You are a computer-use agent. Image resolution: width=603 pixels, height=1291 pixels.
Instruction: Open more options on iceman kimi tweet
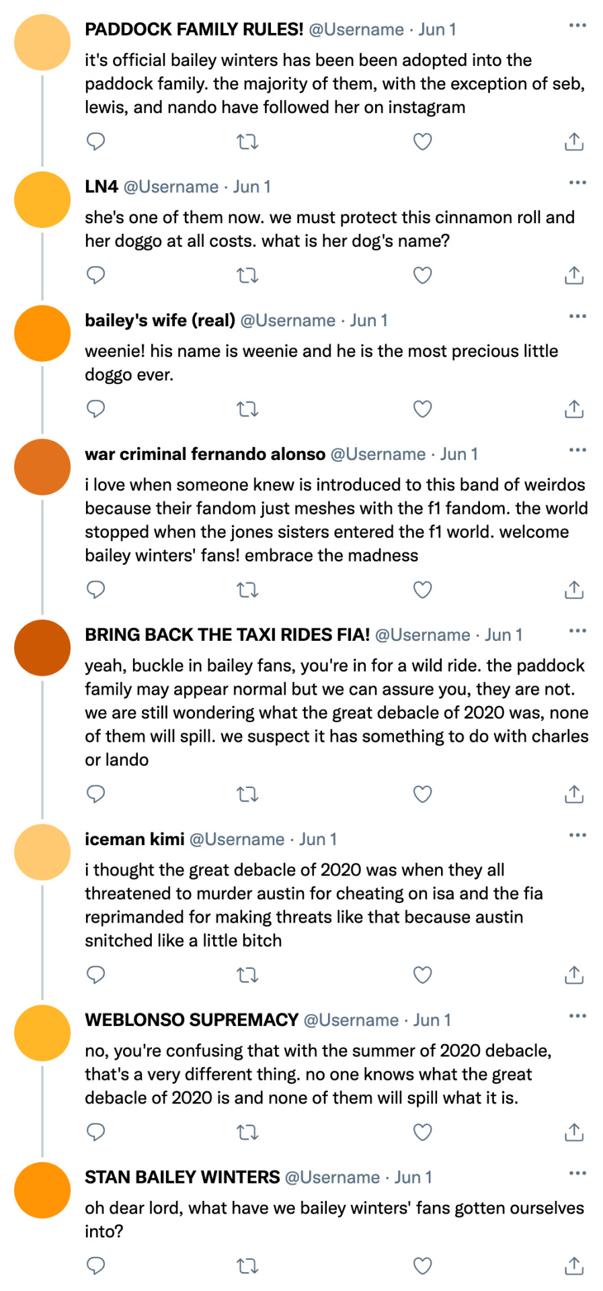point(577,836)
